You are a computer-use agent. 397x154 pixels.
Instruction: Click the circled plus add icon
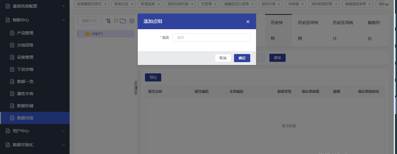[x=132, y=21]
